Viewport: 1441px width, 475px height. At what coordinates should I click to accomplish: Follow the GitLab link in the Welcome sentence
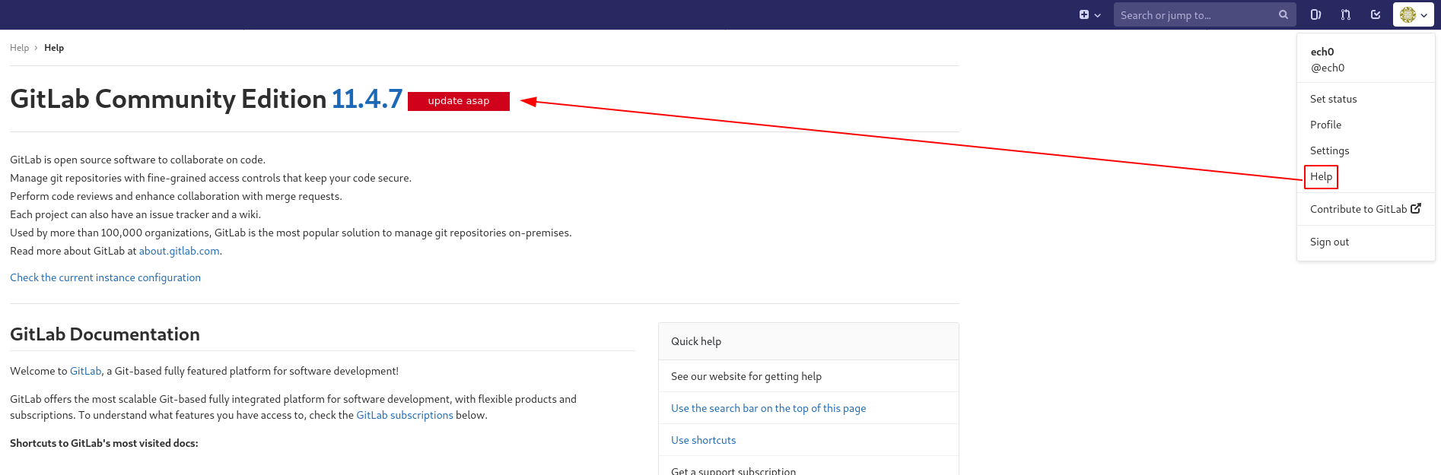(x=85, y=371)
